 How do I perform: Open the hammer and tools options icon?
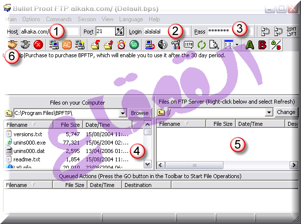click(x=175, y=45)
